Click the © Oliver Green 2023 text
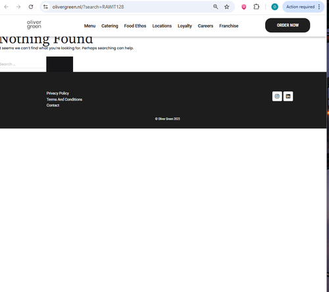The height and width of the screenshot is (292, 329). (168, 119)
